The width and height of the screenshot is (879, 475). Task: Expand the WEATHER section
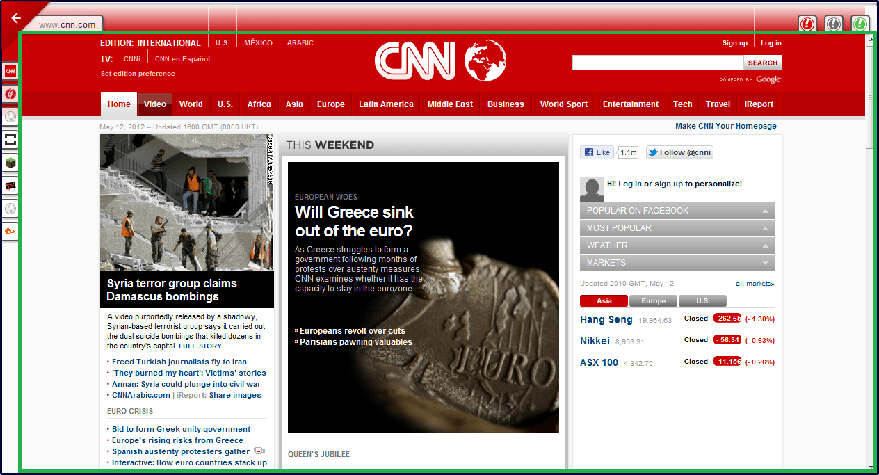(x=677, y=245)
